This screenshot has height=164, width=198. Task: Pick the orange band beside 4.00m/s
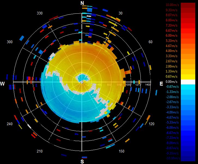coord(188,51)
